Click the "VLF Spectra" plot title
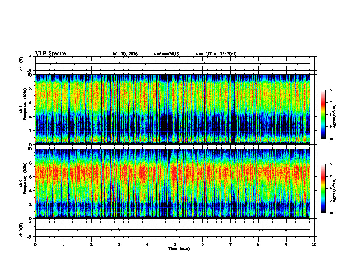The height and width of the screenshot is (274, 354). [x=51, y=54]
